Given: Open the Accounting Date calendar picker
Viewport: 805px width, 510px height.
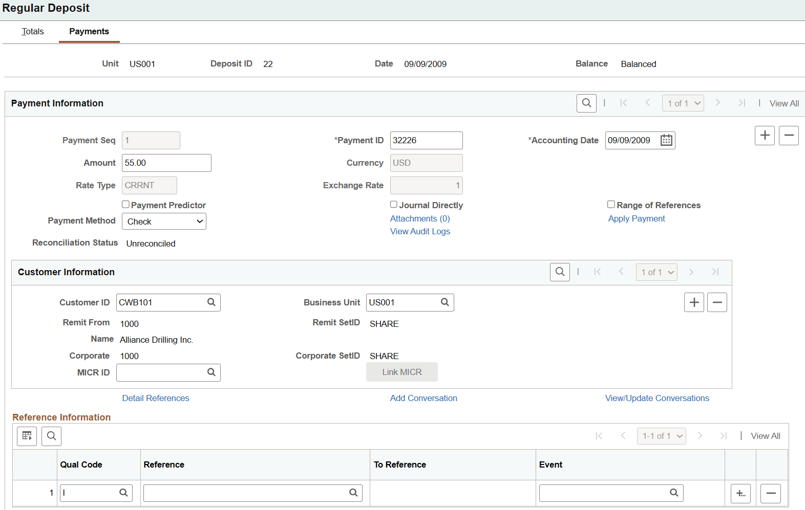Looking at the screenshot, I should (666, 140).
